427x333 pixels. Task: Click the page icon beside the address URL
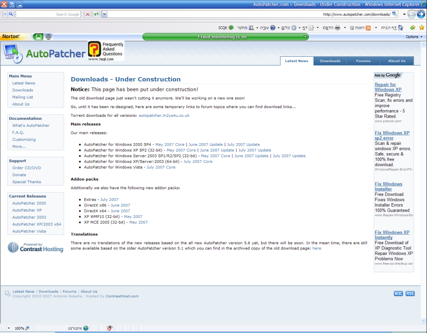(x=394, y=14)
